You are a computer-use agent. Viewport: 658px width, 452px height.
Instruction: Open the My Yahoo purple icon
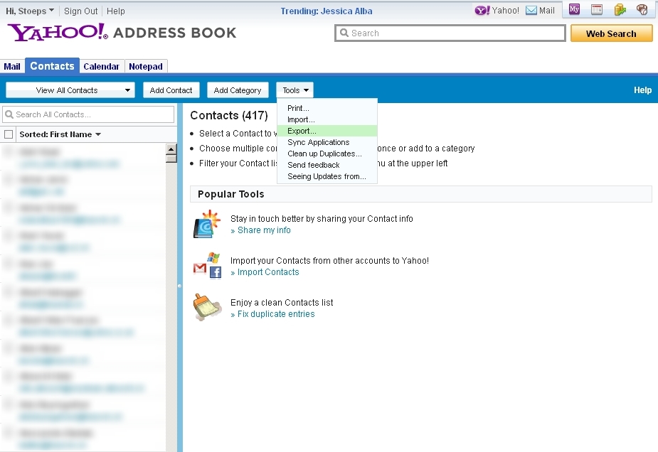coord(574,10)
